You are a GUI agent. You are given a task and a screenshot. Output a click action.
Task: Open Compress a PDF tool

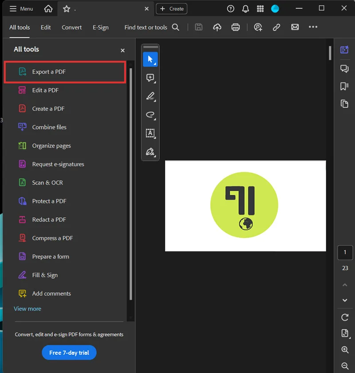pyautogui.click(x=65, y=238)
